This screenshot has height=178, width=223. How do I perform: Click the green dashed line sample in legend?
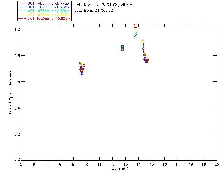coord(22,11)
